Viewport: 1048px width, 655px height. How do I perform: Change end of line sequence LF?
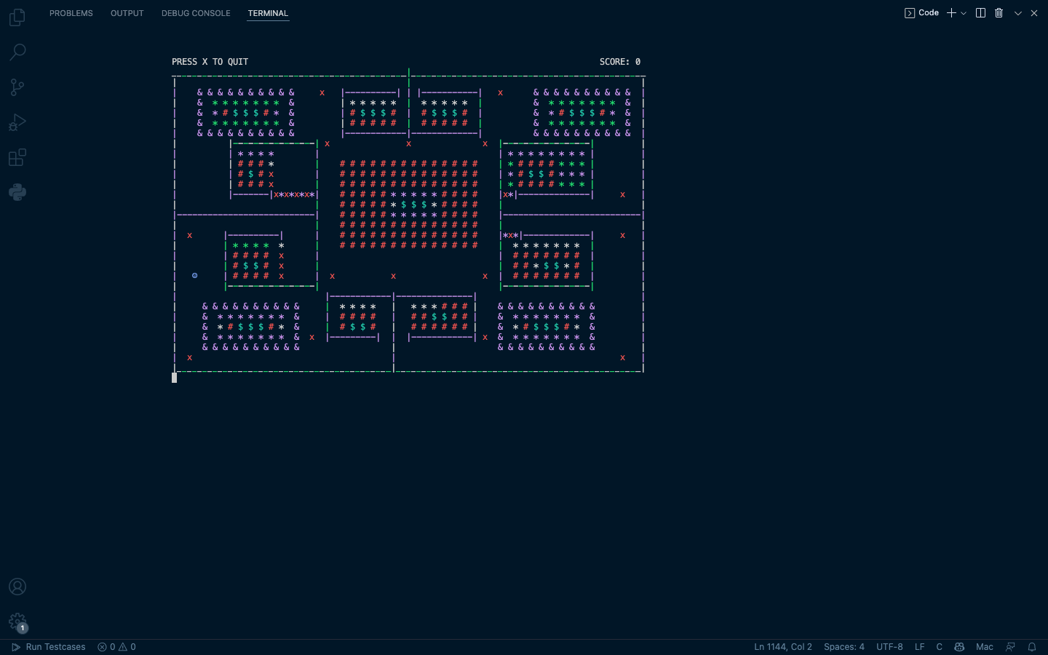[920, 647]
